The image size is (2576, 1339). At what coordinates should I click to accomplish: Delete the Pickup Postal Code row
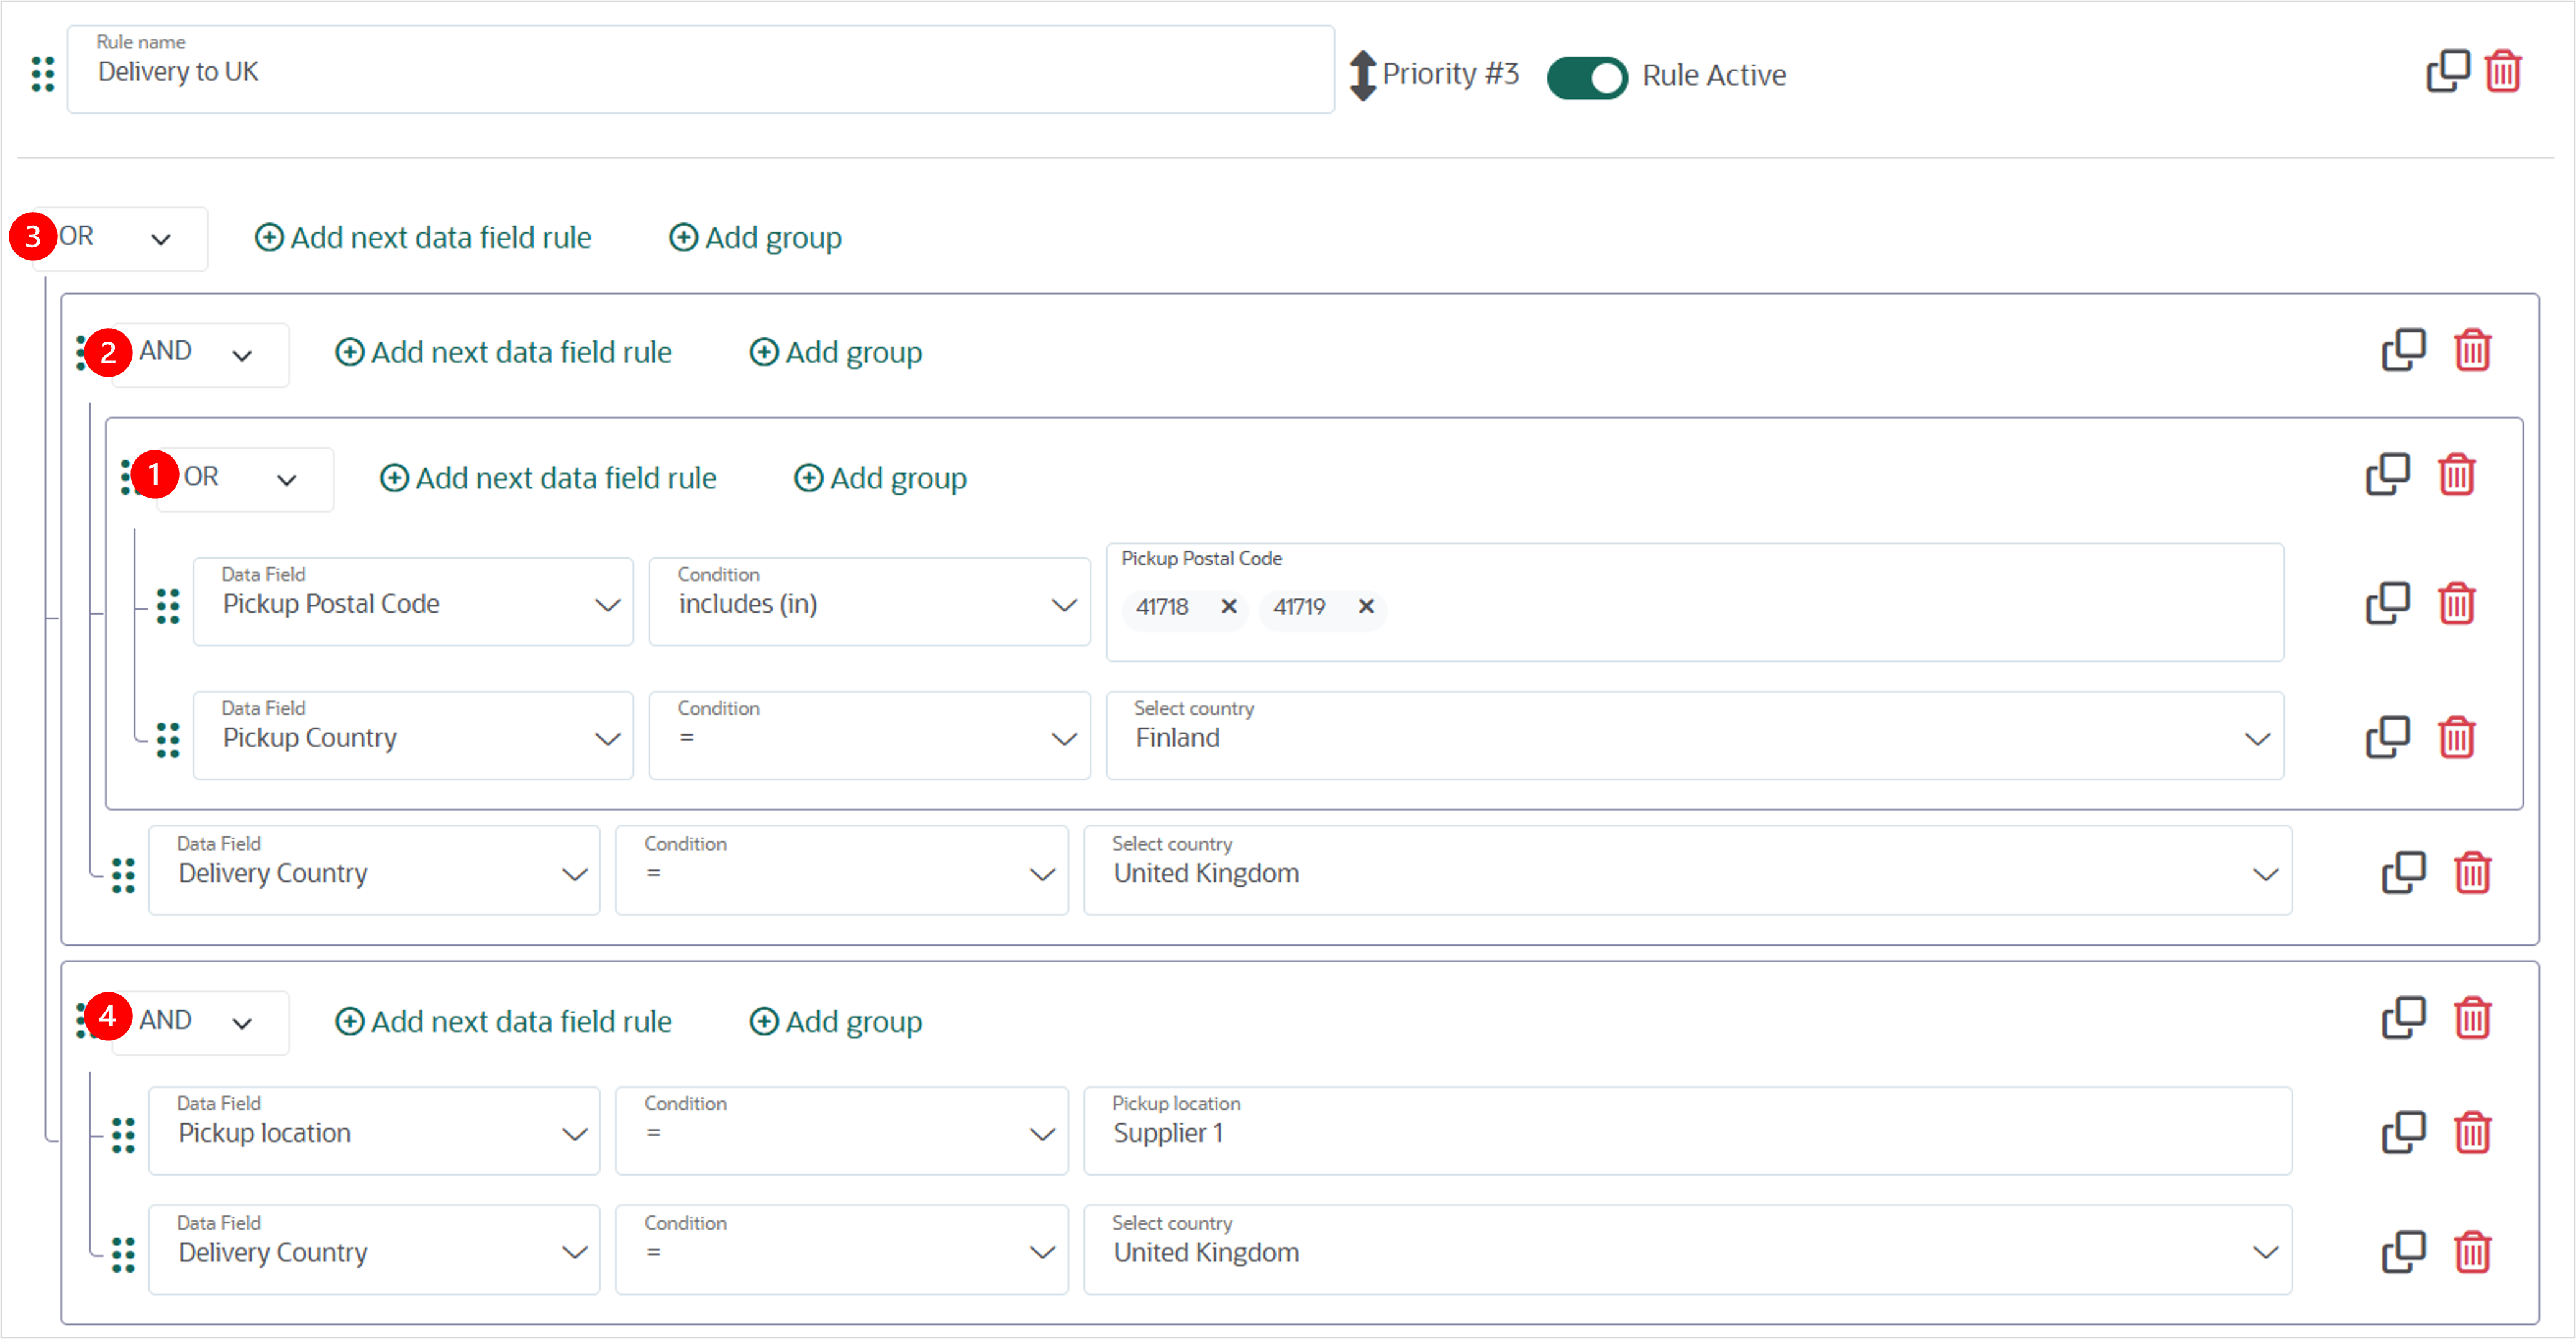click(x=2456, y=603)
